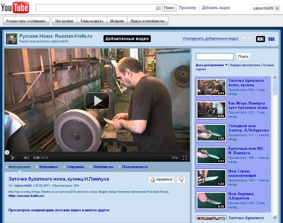Click the video list scrollbar down arrow

pos(275,218)
